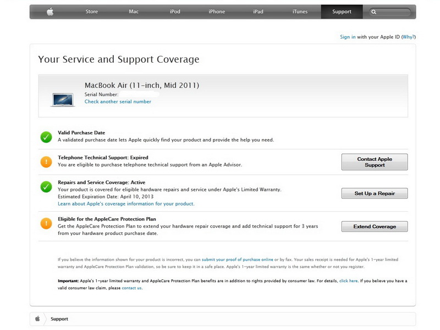The height and width of the screenshot is (330, 440).
Task: Open the iPod tab
Action: [175, 12]
